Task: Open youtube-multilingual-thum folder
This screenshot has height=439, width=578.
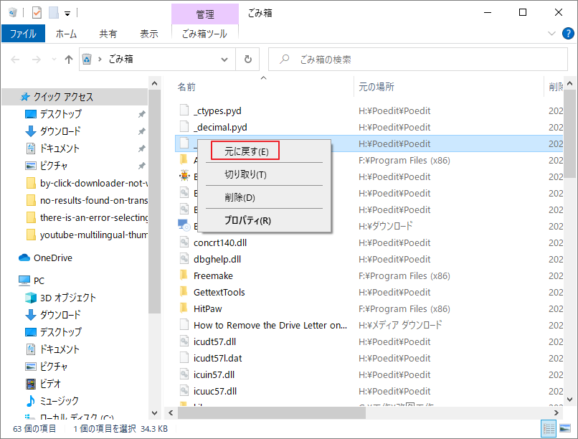Action: pyautogui.click(x=94, y=235)
